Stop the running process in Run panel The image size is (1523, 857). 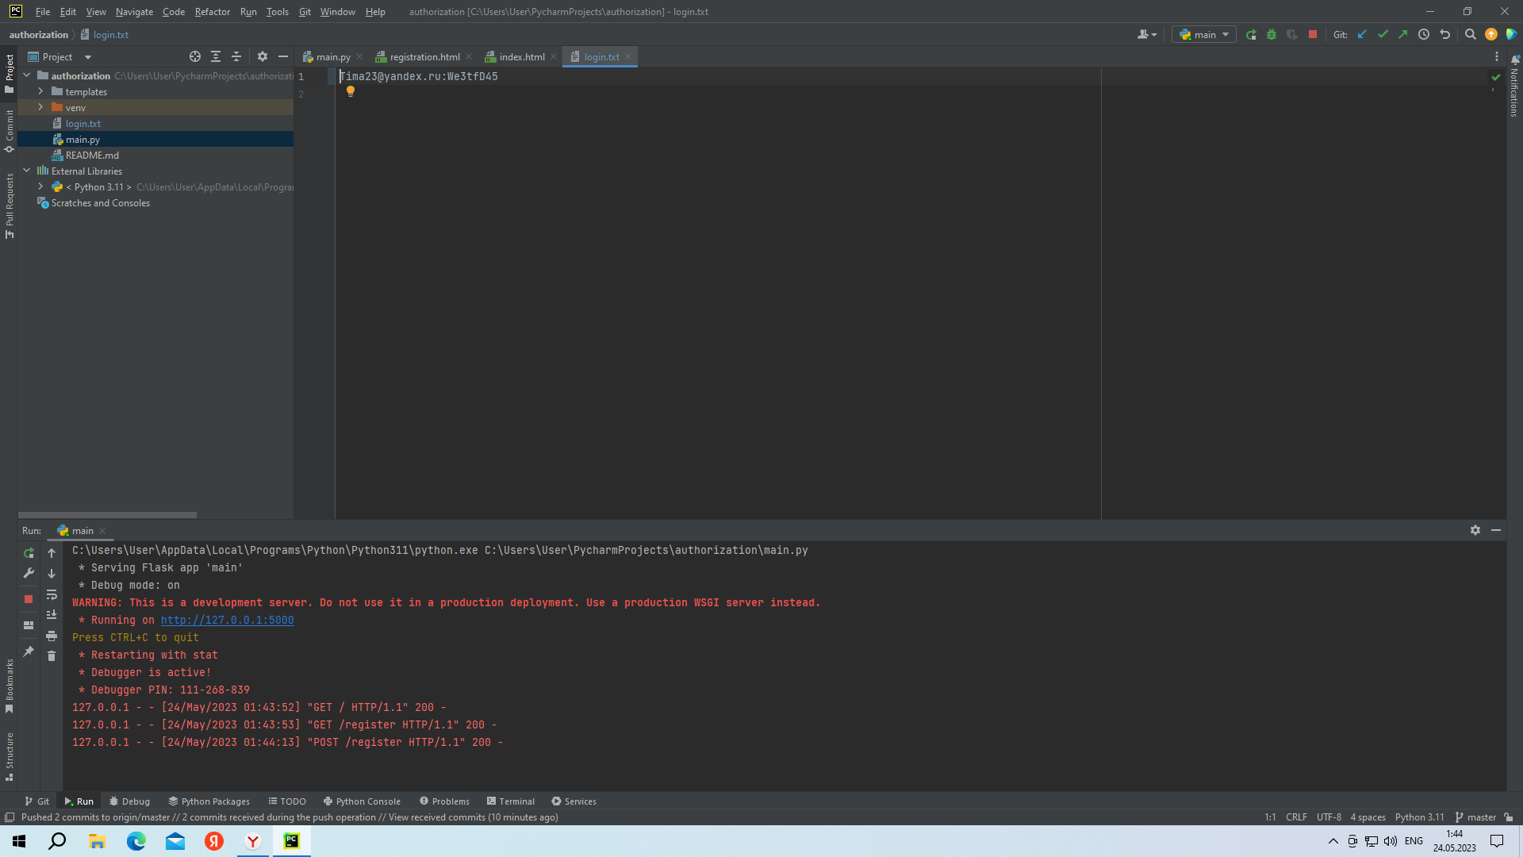point(29,599)
